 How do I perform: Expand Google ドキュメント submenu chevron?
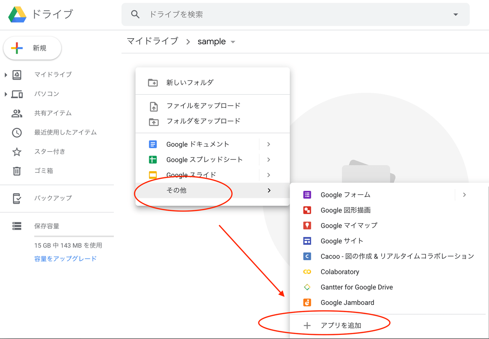[269, 144]
